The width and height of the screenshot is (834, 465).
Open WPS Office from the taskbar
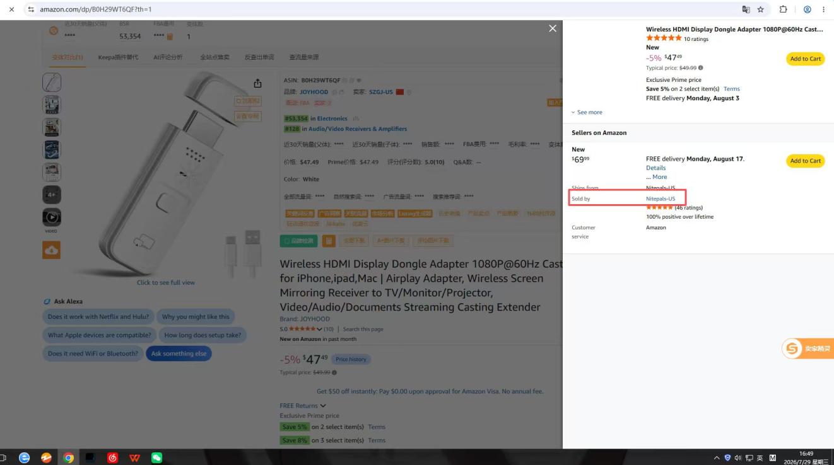[x=135, y=458]
